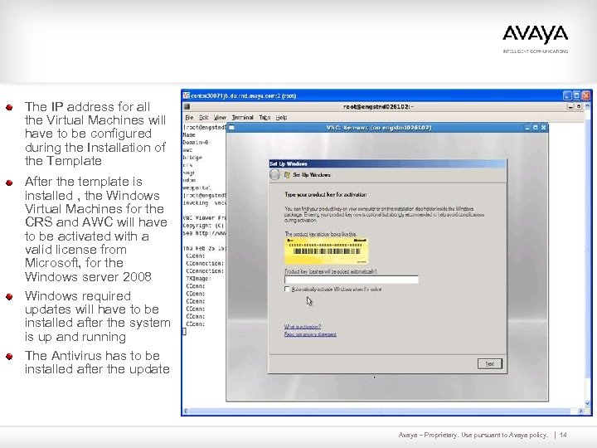The height and width of the screenshot is (448, 597).
Task: Click the product key input field
Action: (351, 280)
